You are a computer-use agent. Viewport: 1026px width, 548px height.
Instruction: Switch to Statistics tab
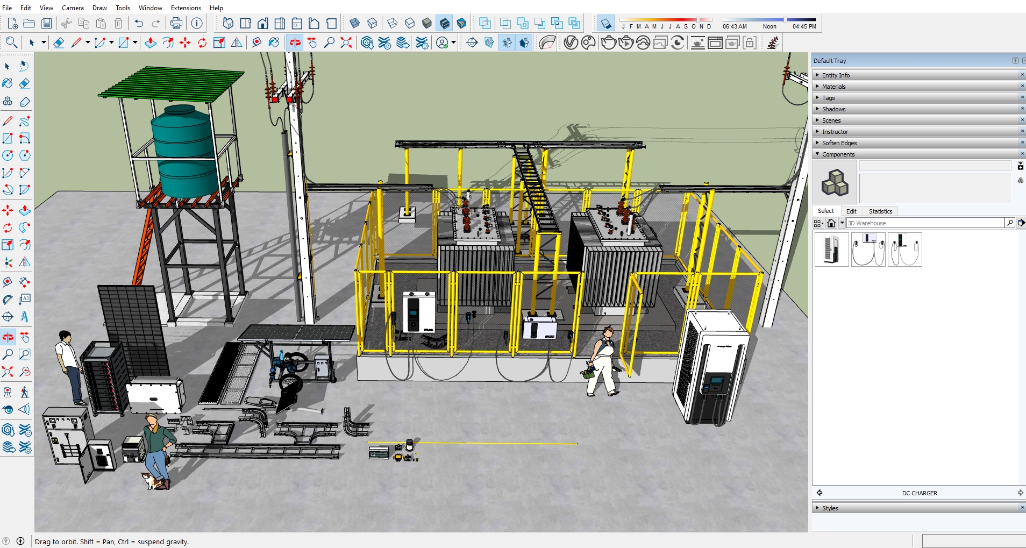(880, 211)
